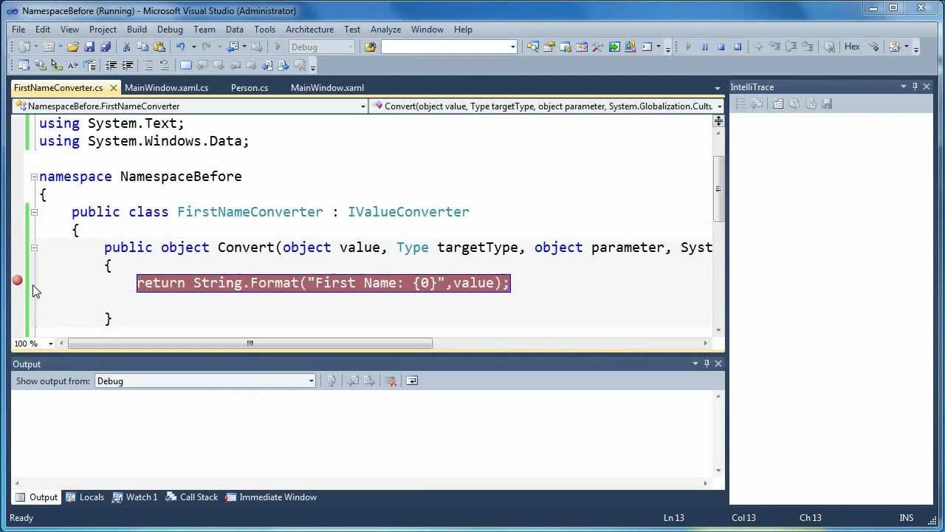Viewport: 945px width, 532px height.
Task: Uncomment selected lines icon
Action: click(165, 65)
